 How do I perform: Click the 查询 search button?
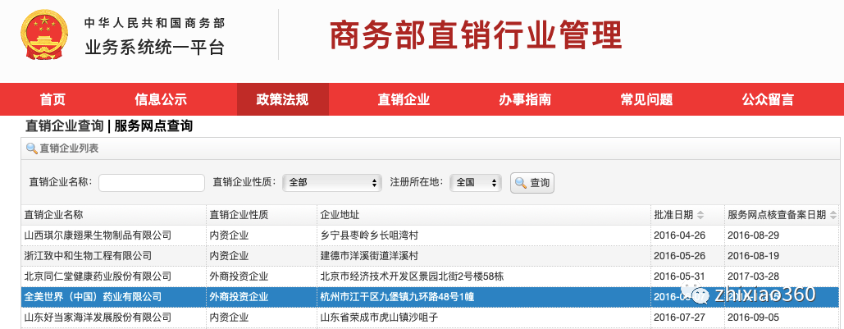tap(532, 182)
